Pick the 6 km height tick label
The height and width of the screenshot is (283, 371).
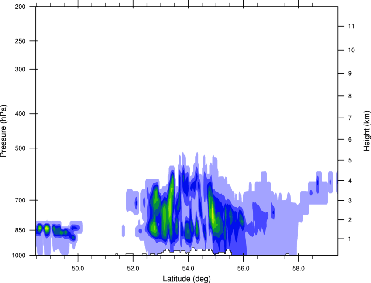tap(350, 139)
